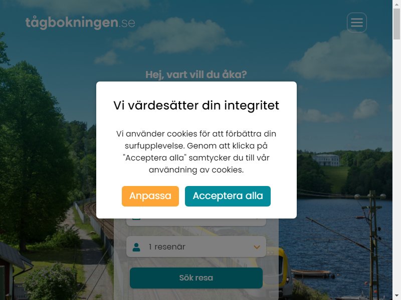Click the "1 resenär" text label

point(167,247)
